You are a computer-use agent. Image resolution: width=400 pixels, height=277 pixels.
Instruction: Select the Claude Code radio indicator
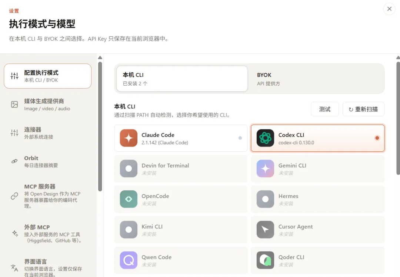point(240,138)
